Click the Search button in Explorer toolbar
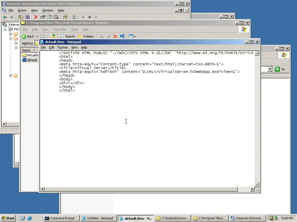Screen dimensions: 297x222 point(67,36)
